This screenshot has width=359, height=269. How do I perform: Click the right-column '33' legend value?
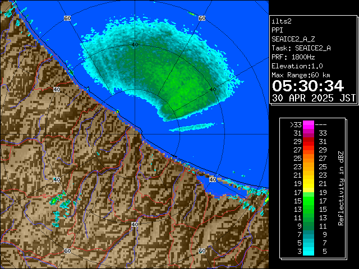[x=323, y=133]
